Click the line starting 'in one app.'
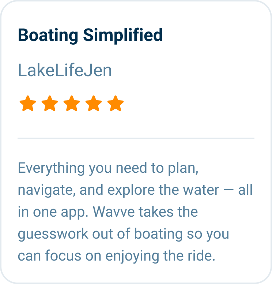The image size is (272, 284). coord(108,212)
